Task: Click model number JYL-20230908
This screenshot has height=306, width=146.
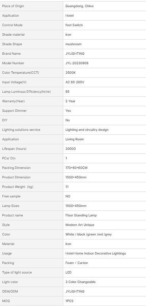Action: click(77, 63)
